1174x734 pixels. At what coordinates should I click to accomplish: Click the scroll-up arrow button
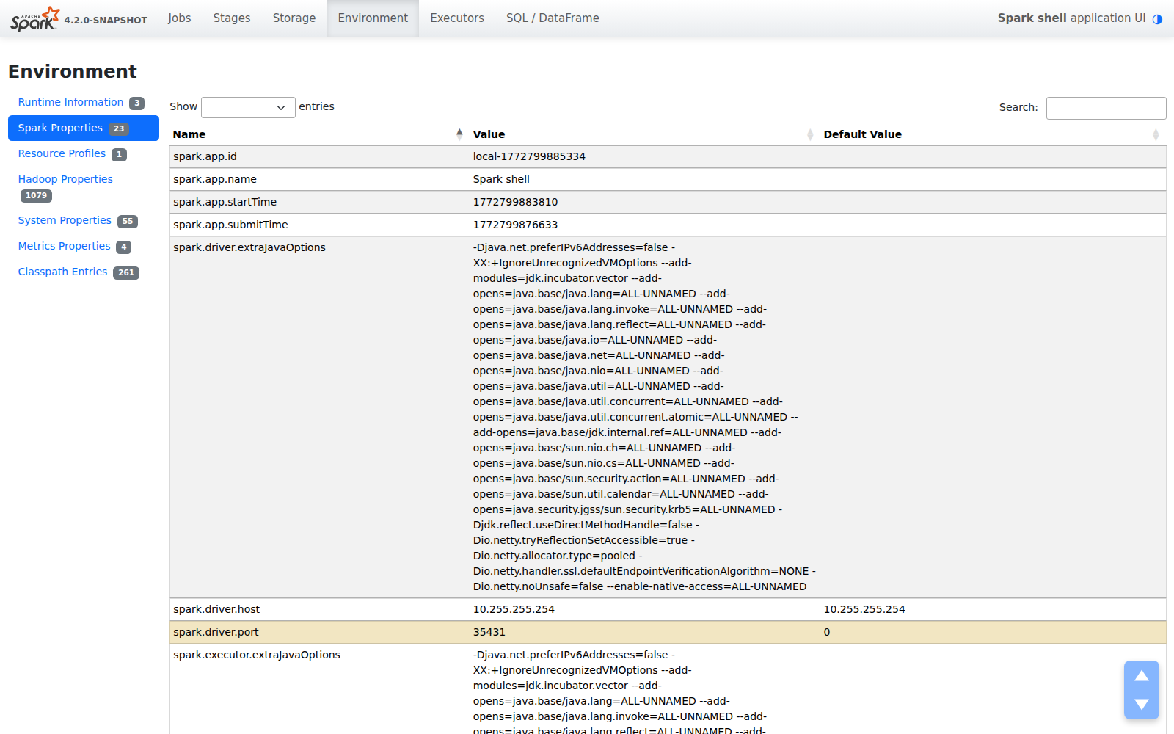(1141, 676)
